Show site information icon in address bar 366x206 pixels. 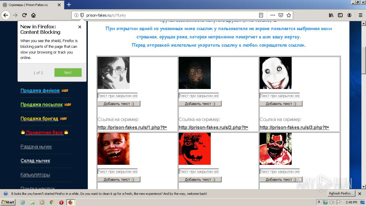[x=76, y=15]
